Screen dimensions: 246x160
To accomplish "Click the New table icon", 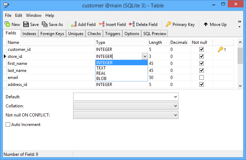I will pyautogui.click(x=7, y=24).
